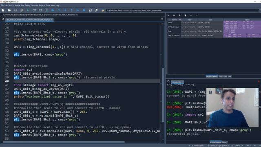Step into function in the debugger

(x=65, y=10)
